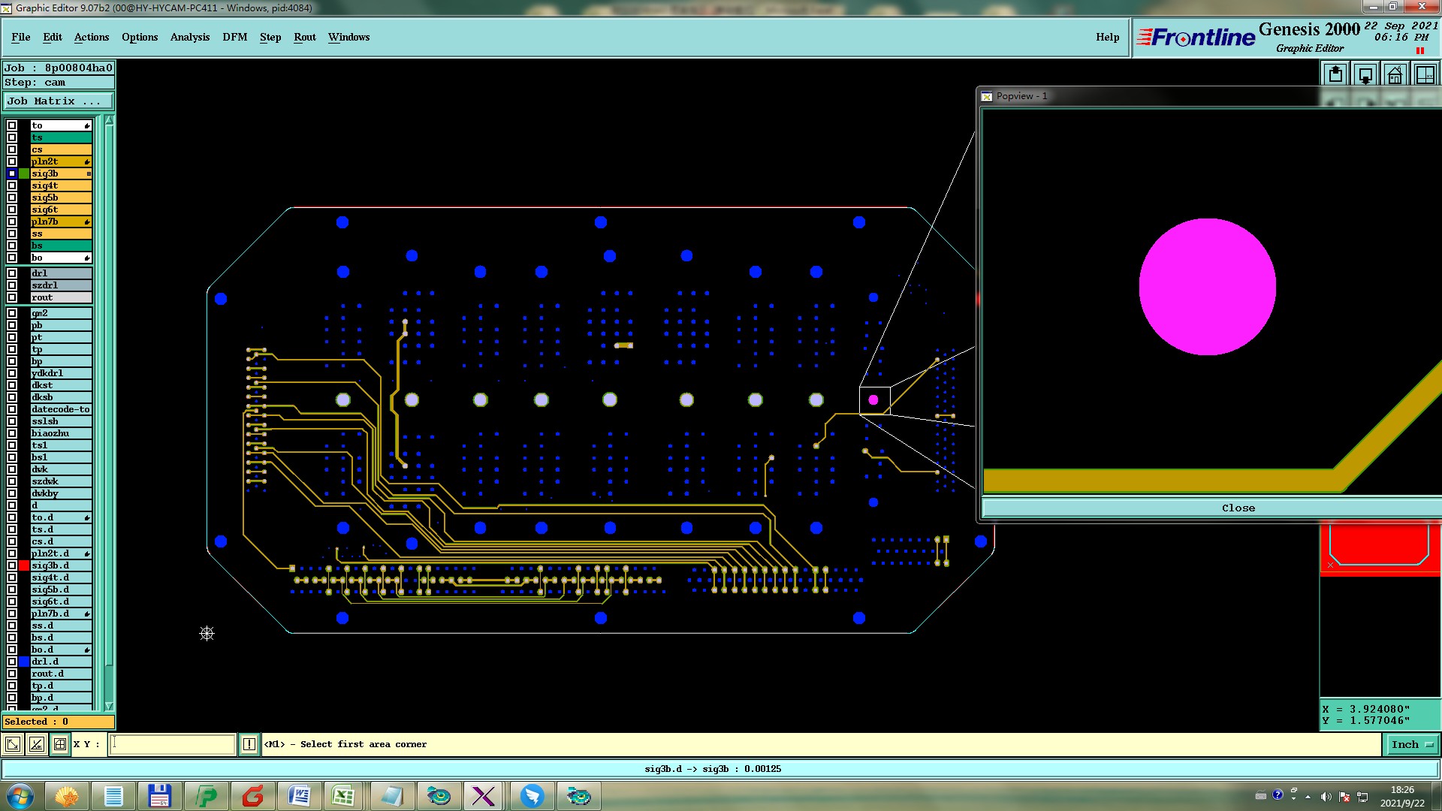
Task: Enable the checkbox next to rout layer
Action: pyautogui.click(x=12, y=297)
